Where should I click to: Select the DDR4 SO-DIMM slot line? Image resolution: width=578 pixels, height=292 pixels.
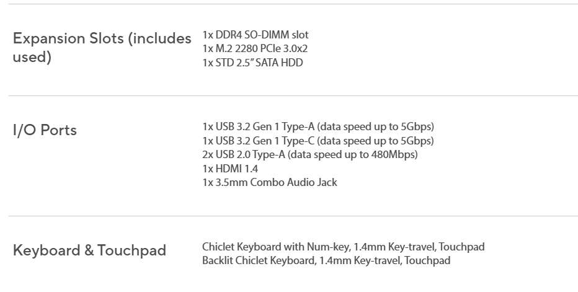coord(255,35)
